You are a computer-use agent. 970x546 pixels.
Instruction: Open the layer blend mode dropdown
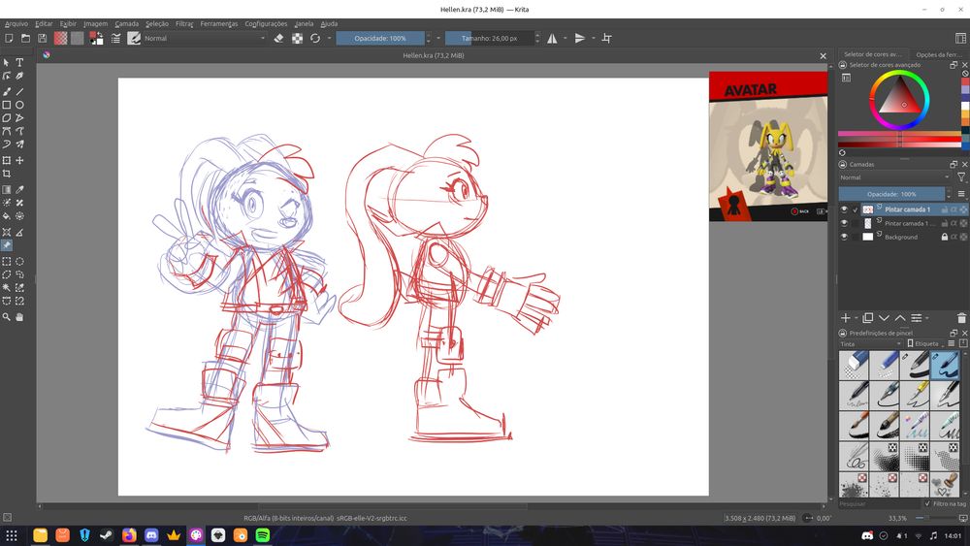(x=894, y=177)
